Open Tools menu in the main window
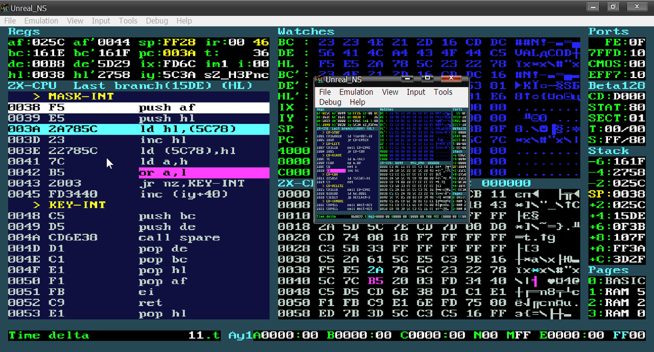654x352 pixels. coord(128,21)
